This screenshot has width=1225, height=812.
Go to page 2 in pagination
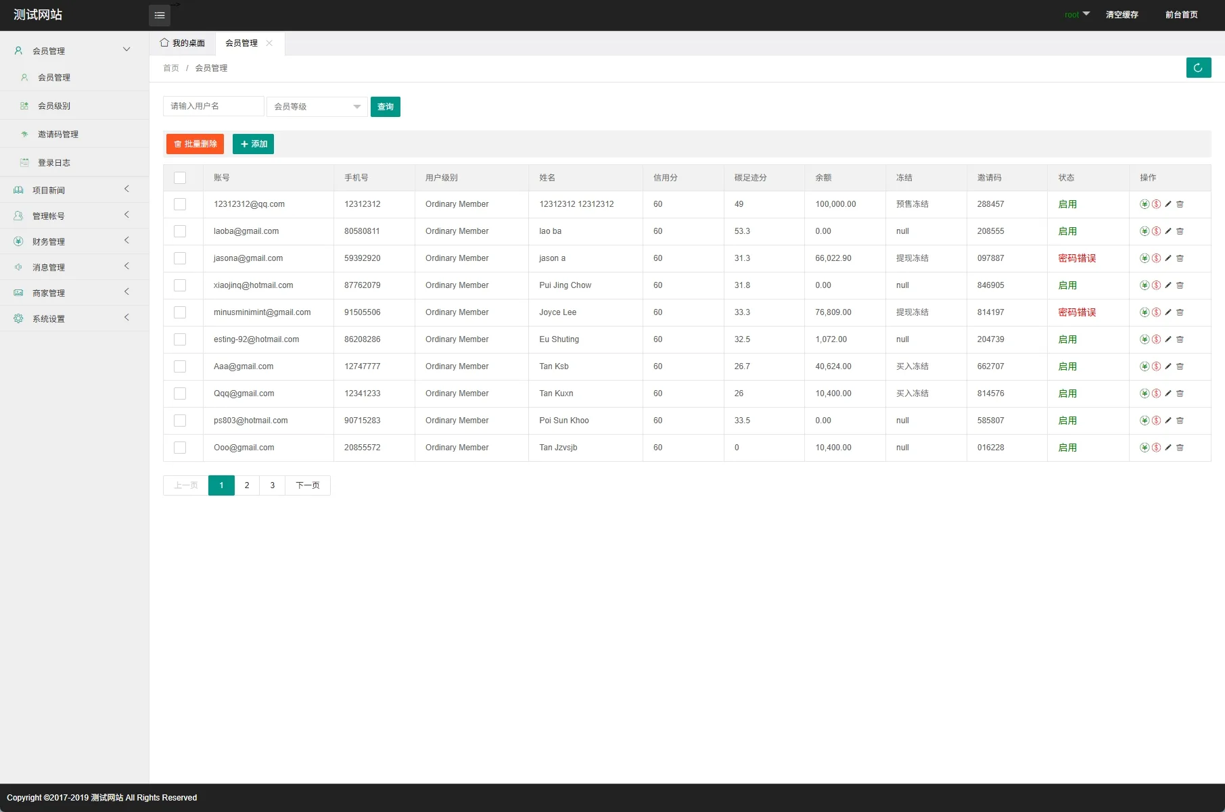point(247,485)
